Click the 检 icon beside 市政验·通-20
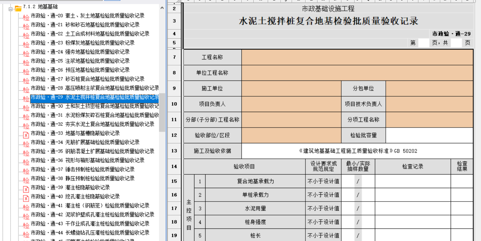Viewport: 481px width, 241px height. point(26,17)
